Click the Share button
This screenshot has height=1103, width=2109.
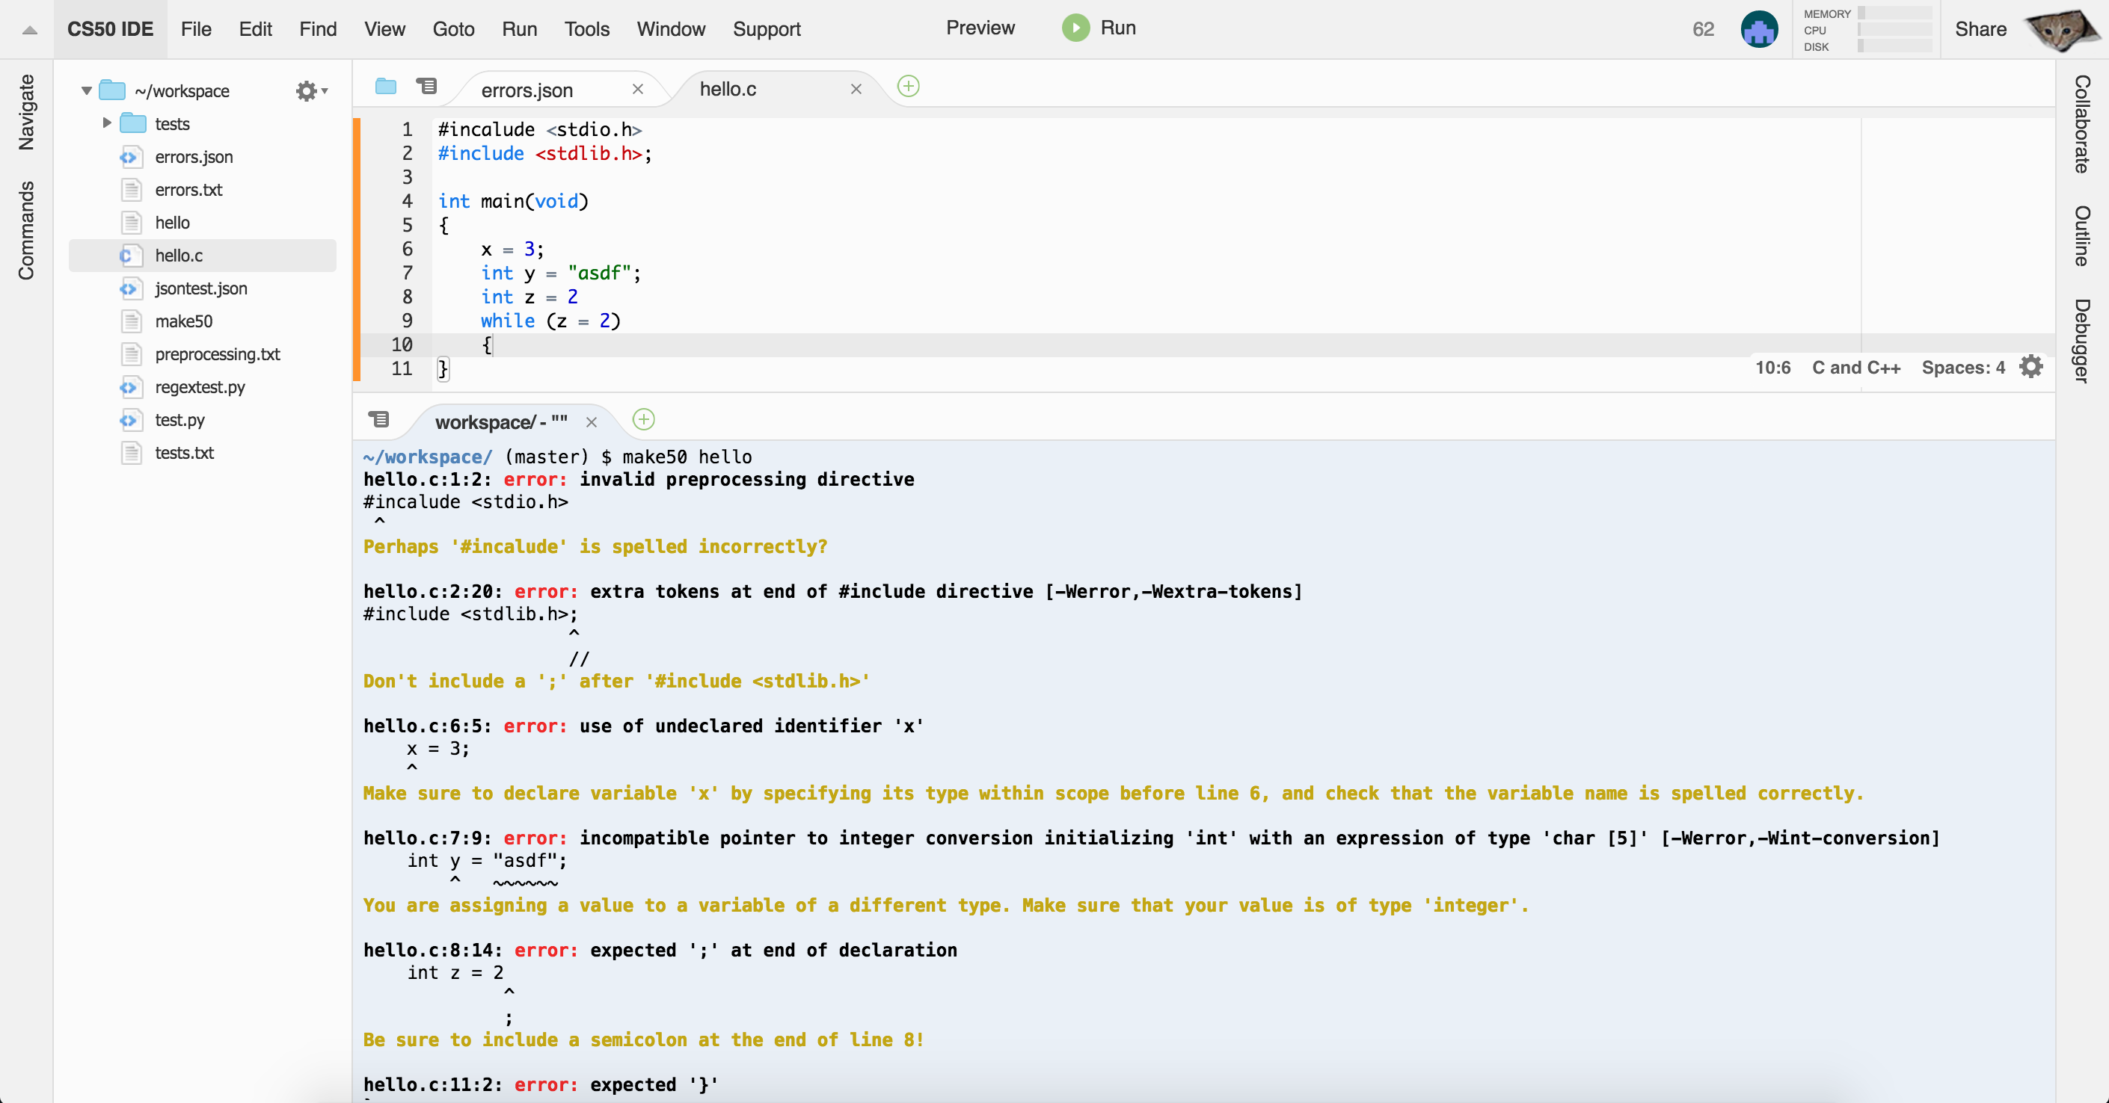tap(1980, 29)
